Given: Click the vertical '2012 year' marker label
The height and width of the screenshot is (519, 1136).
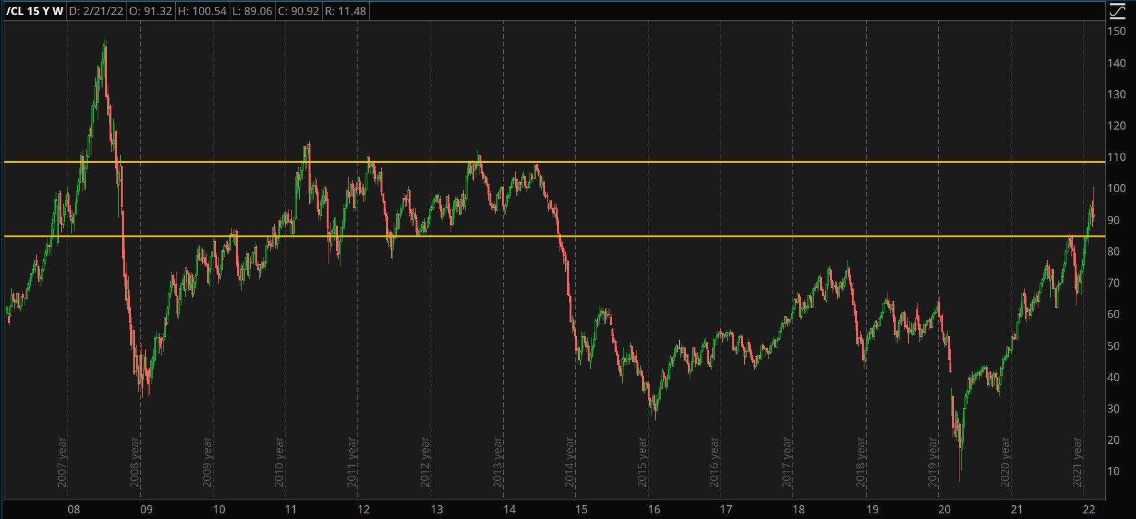Looking at the screenshot, I should [426, 462].
